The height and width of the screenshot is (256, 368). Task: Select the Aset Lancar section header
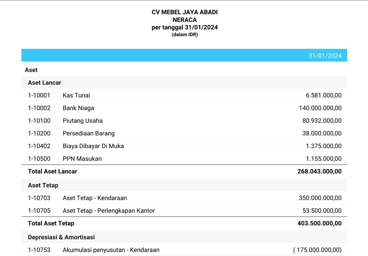(x=44, y=83)
